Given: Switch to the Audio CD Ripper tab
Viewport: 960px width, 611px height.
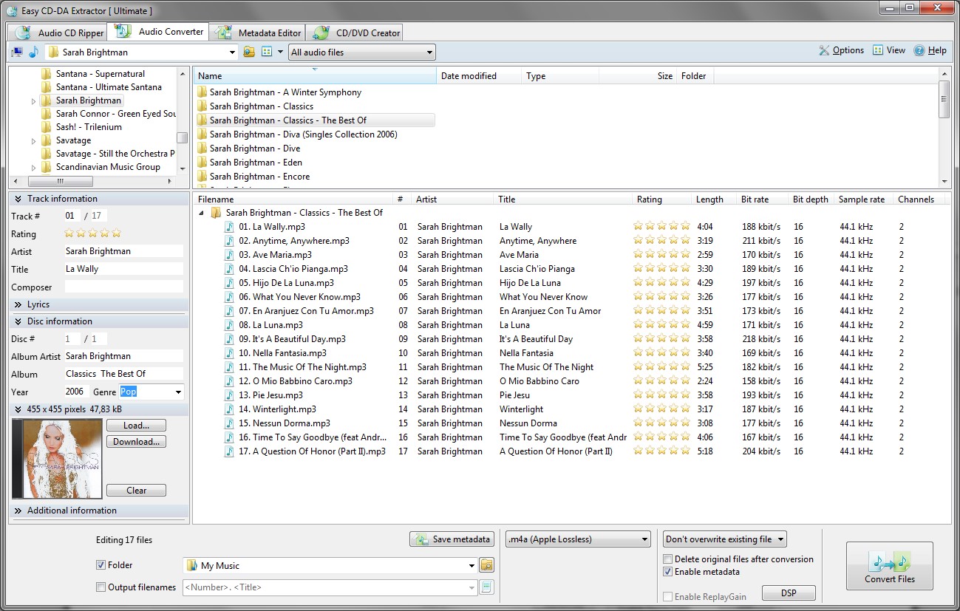Looking at the screenshot, I should pos(61,33).
